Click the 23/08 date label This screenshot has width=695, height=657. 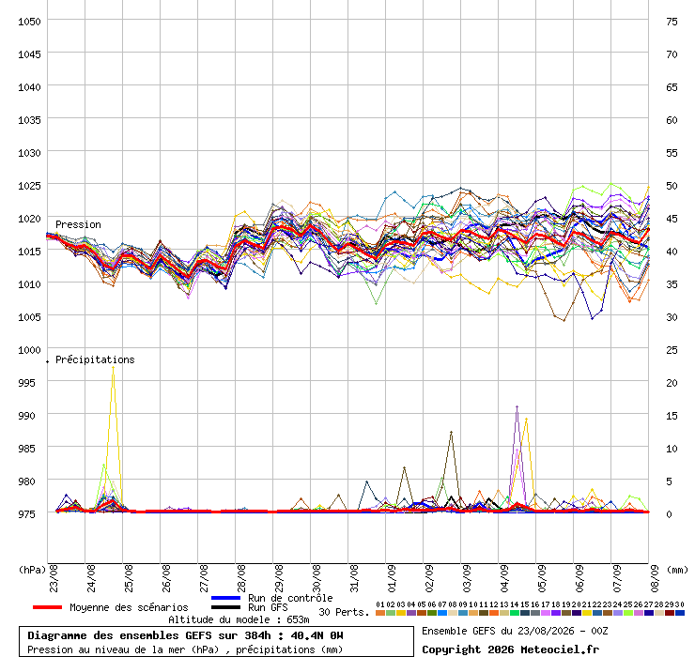tap(54, 578)
